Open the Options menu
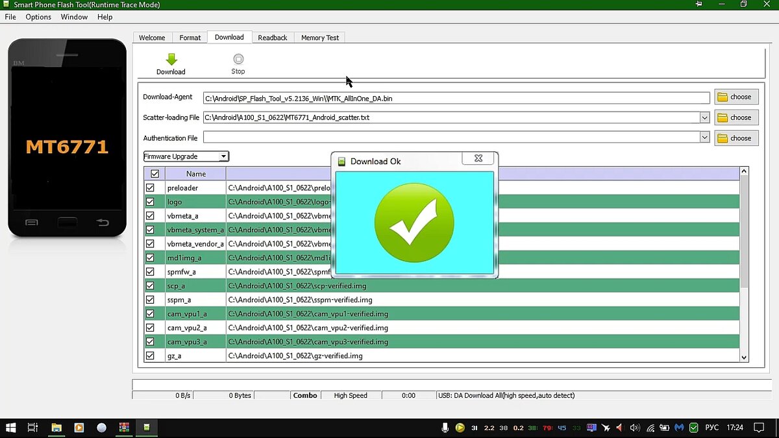Viewport: 779px width, 438px height. 38,17
